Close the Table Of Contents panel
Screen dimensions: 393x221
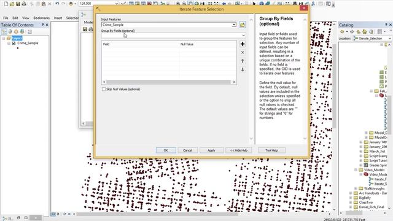click(47, 25)
